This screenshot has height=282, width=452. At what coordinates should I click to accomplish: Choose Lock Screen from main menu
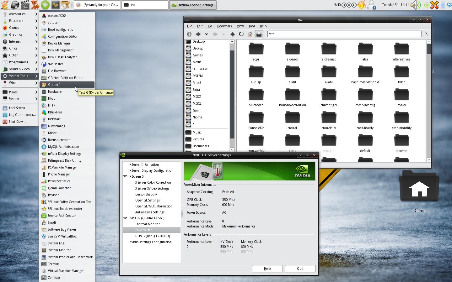[19, 108]
